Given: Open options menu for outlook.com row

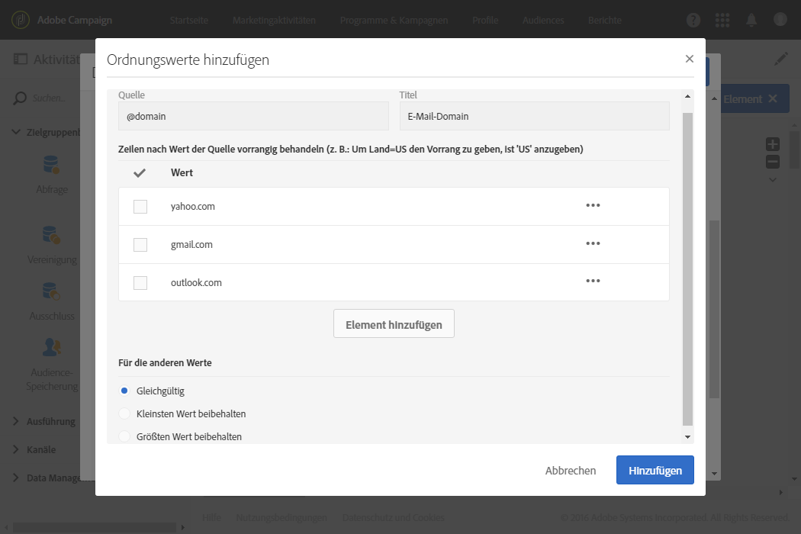Looking at the screenshot, I should pyautogui.click(x=593, y=281).
